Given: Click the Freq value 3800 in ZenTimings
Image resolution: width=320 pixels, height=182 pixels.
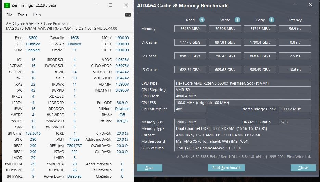Looking at the screenshot, I should 33,38.
